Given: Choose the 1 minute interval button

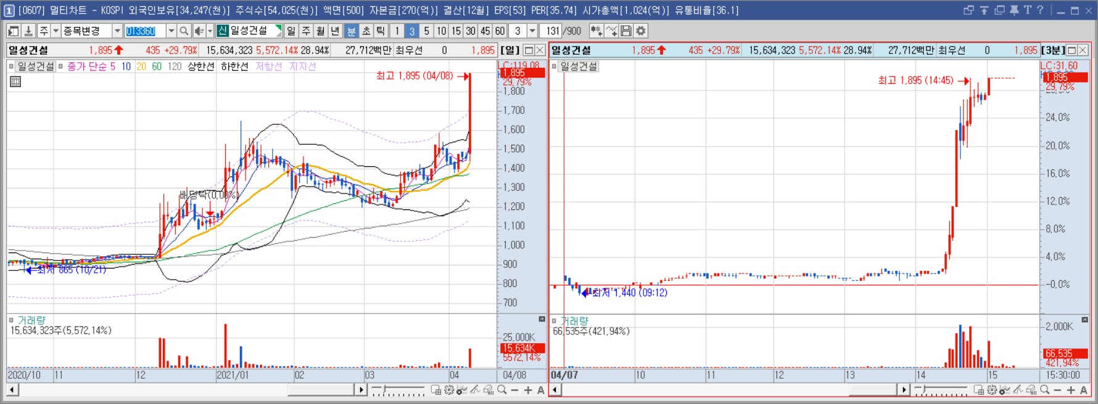Looking at the screenshot, I should tap(397, 31).
